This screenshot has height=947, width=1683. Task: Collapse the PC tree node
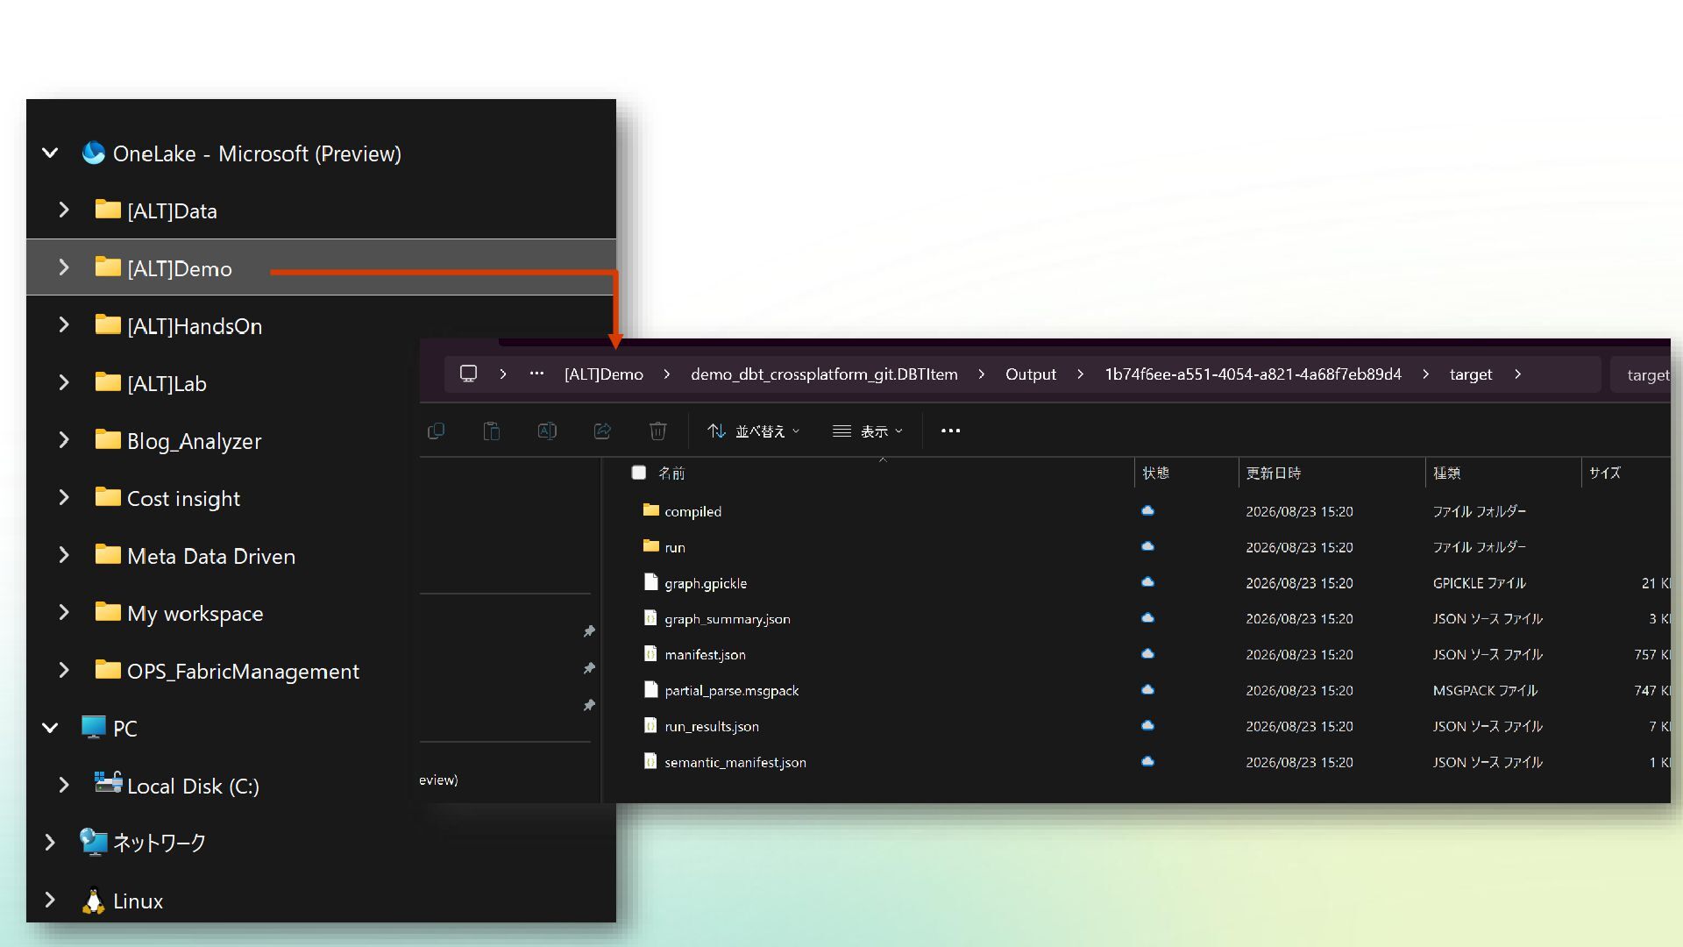click(x=50, y=728)
